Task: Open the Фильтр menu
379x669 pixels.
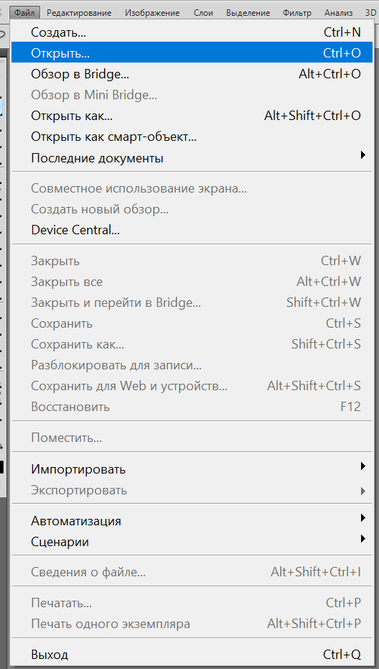Action: [x=297, y=13]
